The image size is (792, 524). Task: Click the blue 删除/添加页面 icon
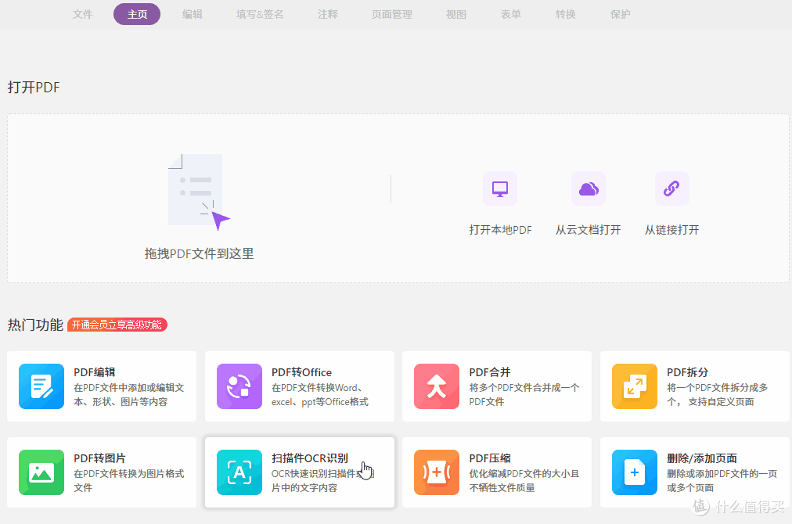tap(635, 472)
